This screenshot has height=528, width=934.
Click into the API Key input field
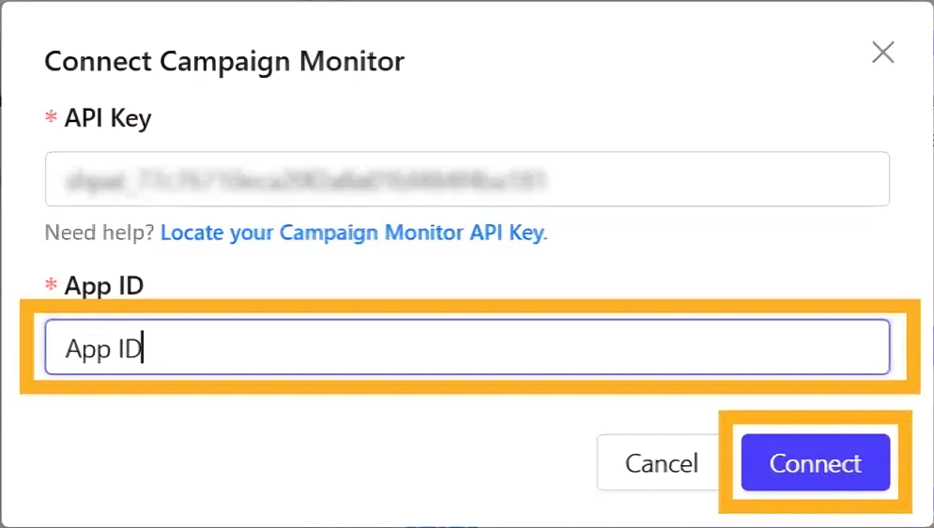click(x=467, y=179)
